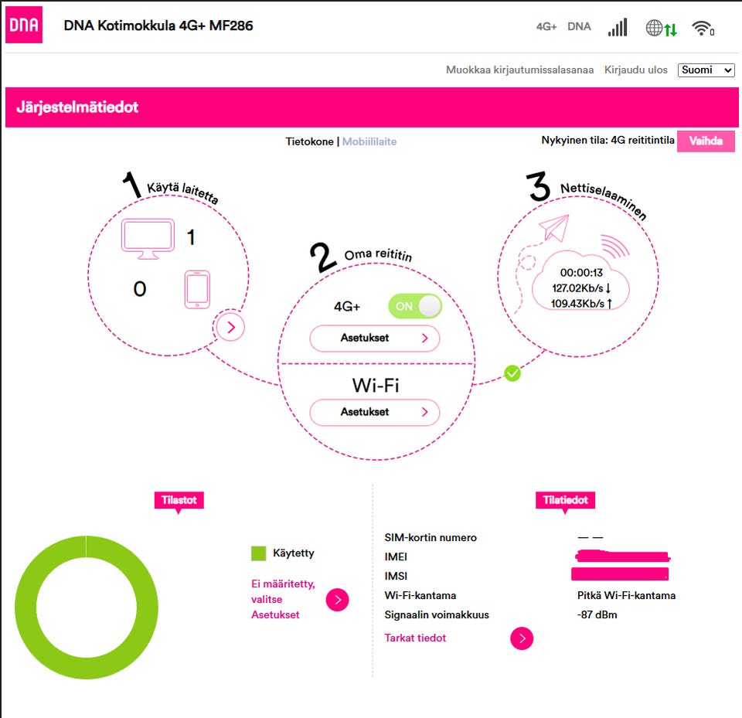Click the Tilatiedot label tag
The width and height of the screenshot is (742, 718).
tap(565, 500)
